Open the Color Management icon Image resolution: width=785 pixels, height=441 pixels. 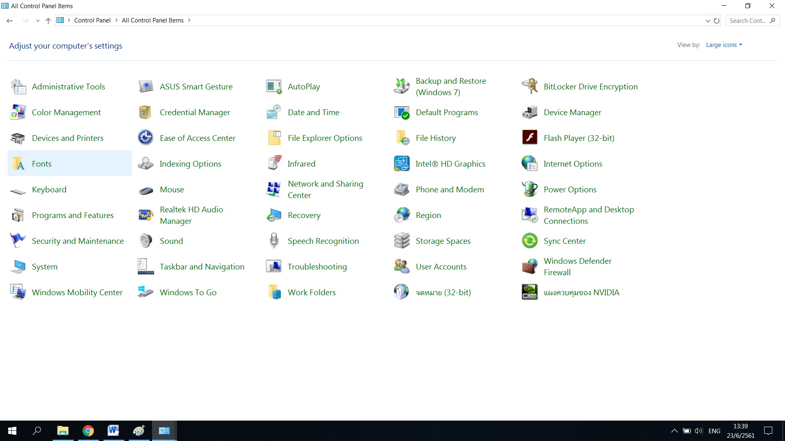tap(18, 112)
